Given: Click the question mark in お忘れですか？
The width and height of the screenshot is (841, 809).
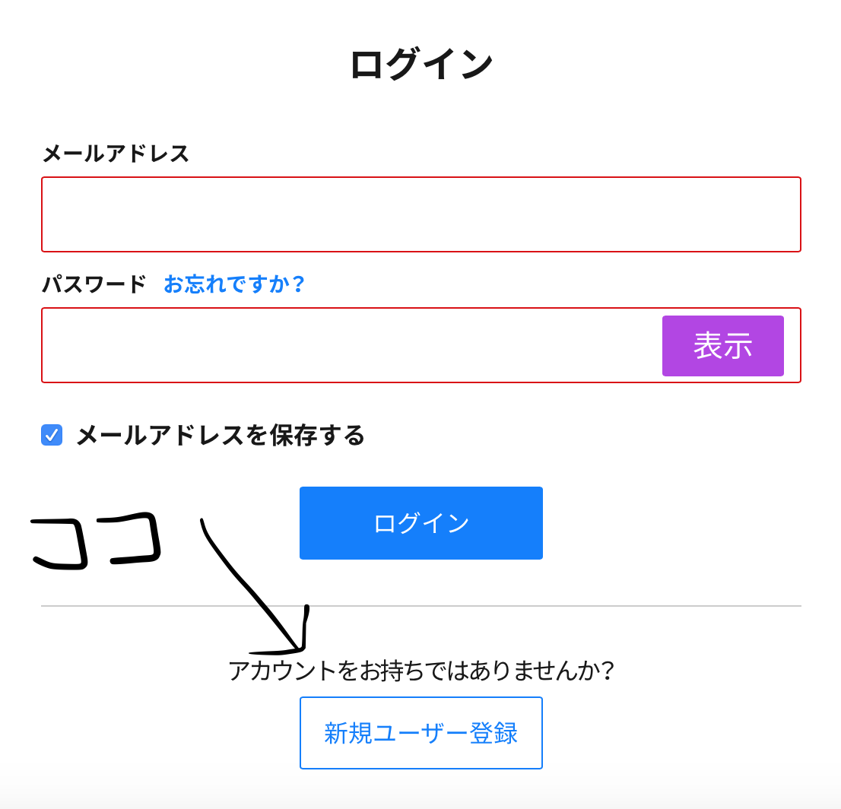Looking at the screenshot, I should pyautogui.click(x=298, y=284).
